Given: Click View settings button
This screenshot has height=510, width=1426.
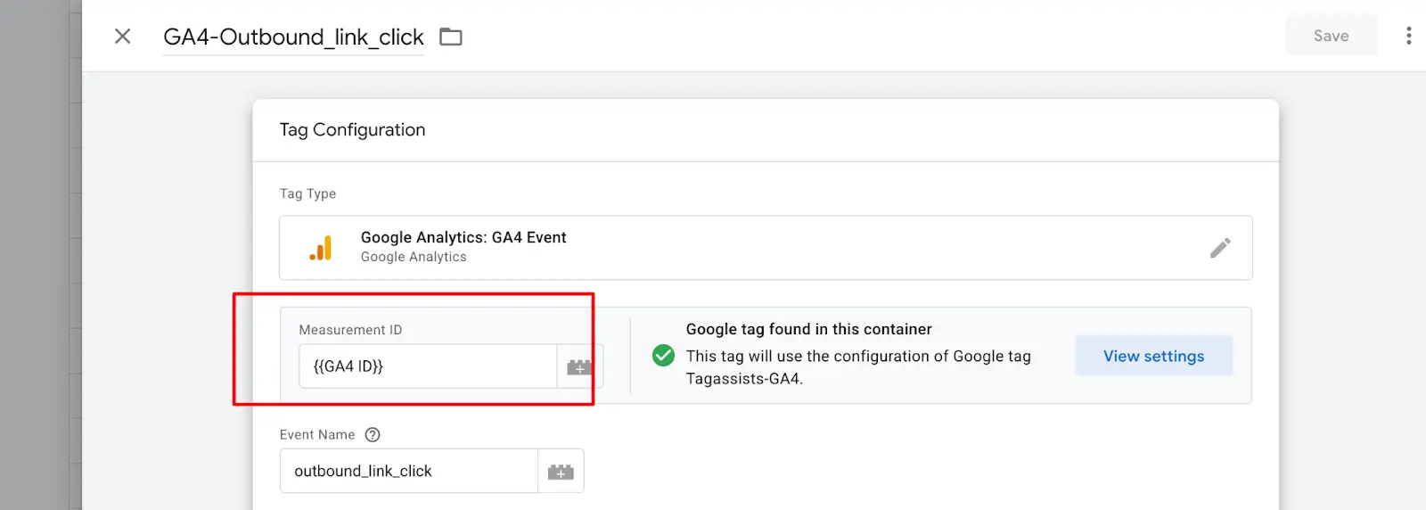Looking at the screenshot, I should click(1153, 356).
